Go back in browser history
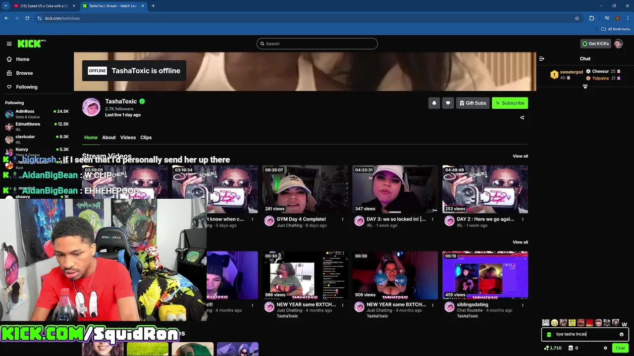Screen dimensions: 634x356 [x=6, y=18]
